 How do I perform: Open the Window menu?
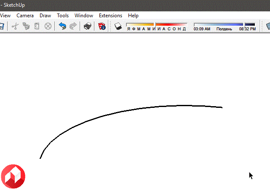[84, 16]
